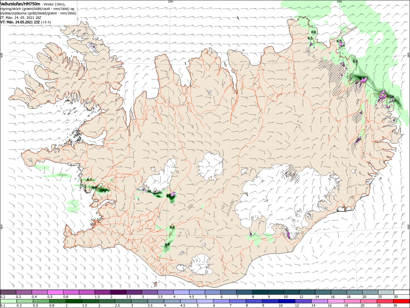
Task: Click the Veðurstofan/HM750m map title
Action: pyautogui.click(x=20, y=4)
